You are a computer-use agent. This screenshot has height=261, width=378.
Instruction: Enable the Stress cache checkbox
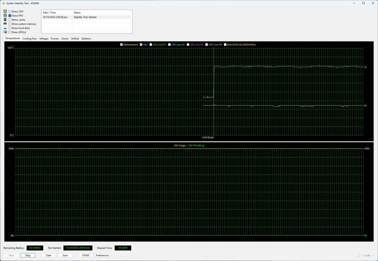(x=10, y=20)
